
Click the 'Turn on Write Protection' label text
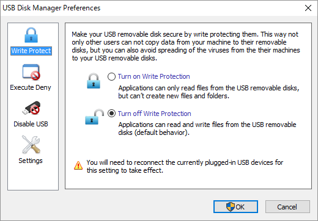point(154,76)
